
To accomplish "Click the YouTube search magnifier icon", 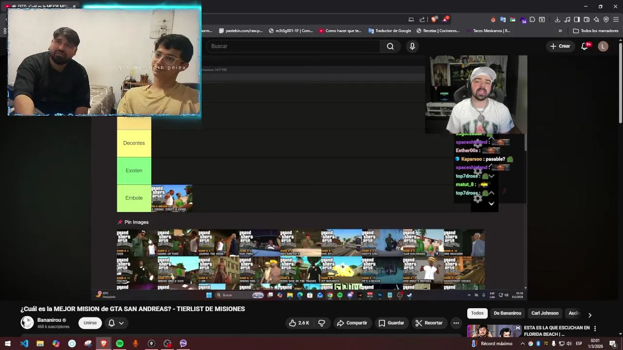I will point(390,46).
